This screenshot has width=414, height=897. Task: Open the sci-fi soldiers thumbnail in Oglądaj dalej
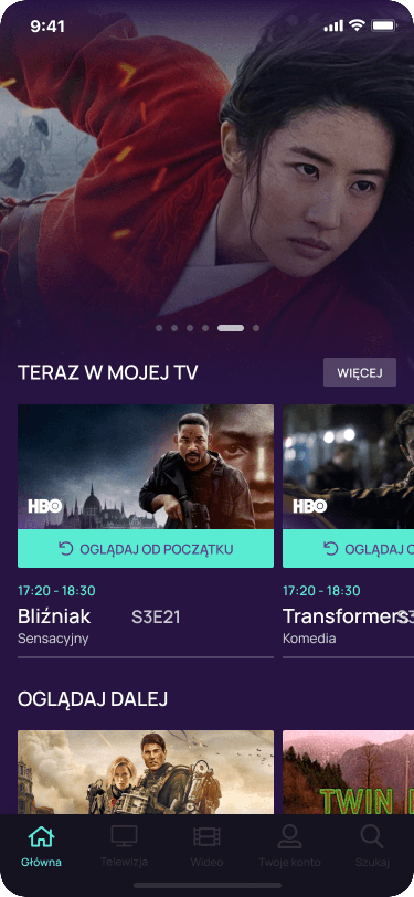146,772
